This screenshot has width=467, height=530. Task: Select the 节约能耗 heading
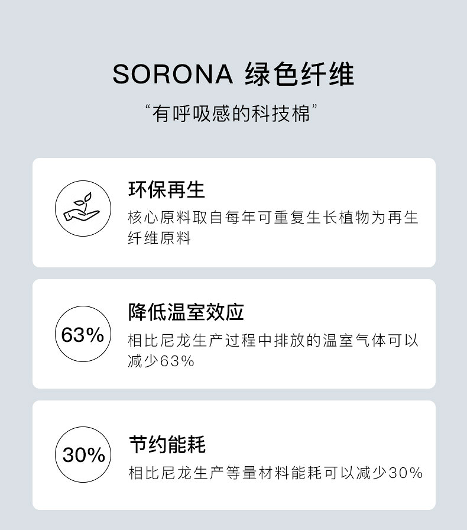click(167, 444)
